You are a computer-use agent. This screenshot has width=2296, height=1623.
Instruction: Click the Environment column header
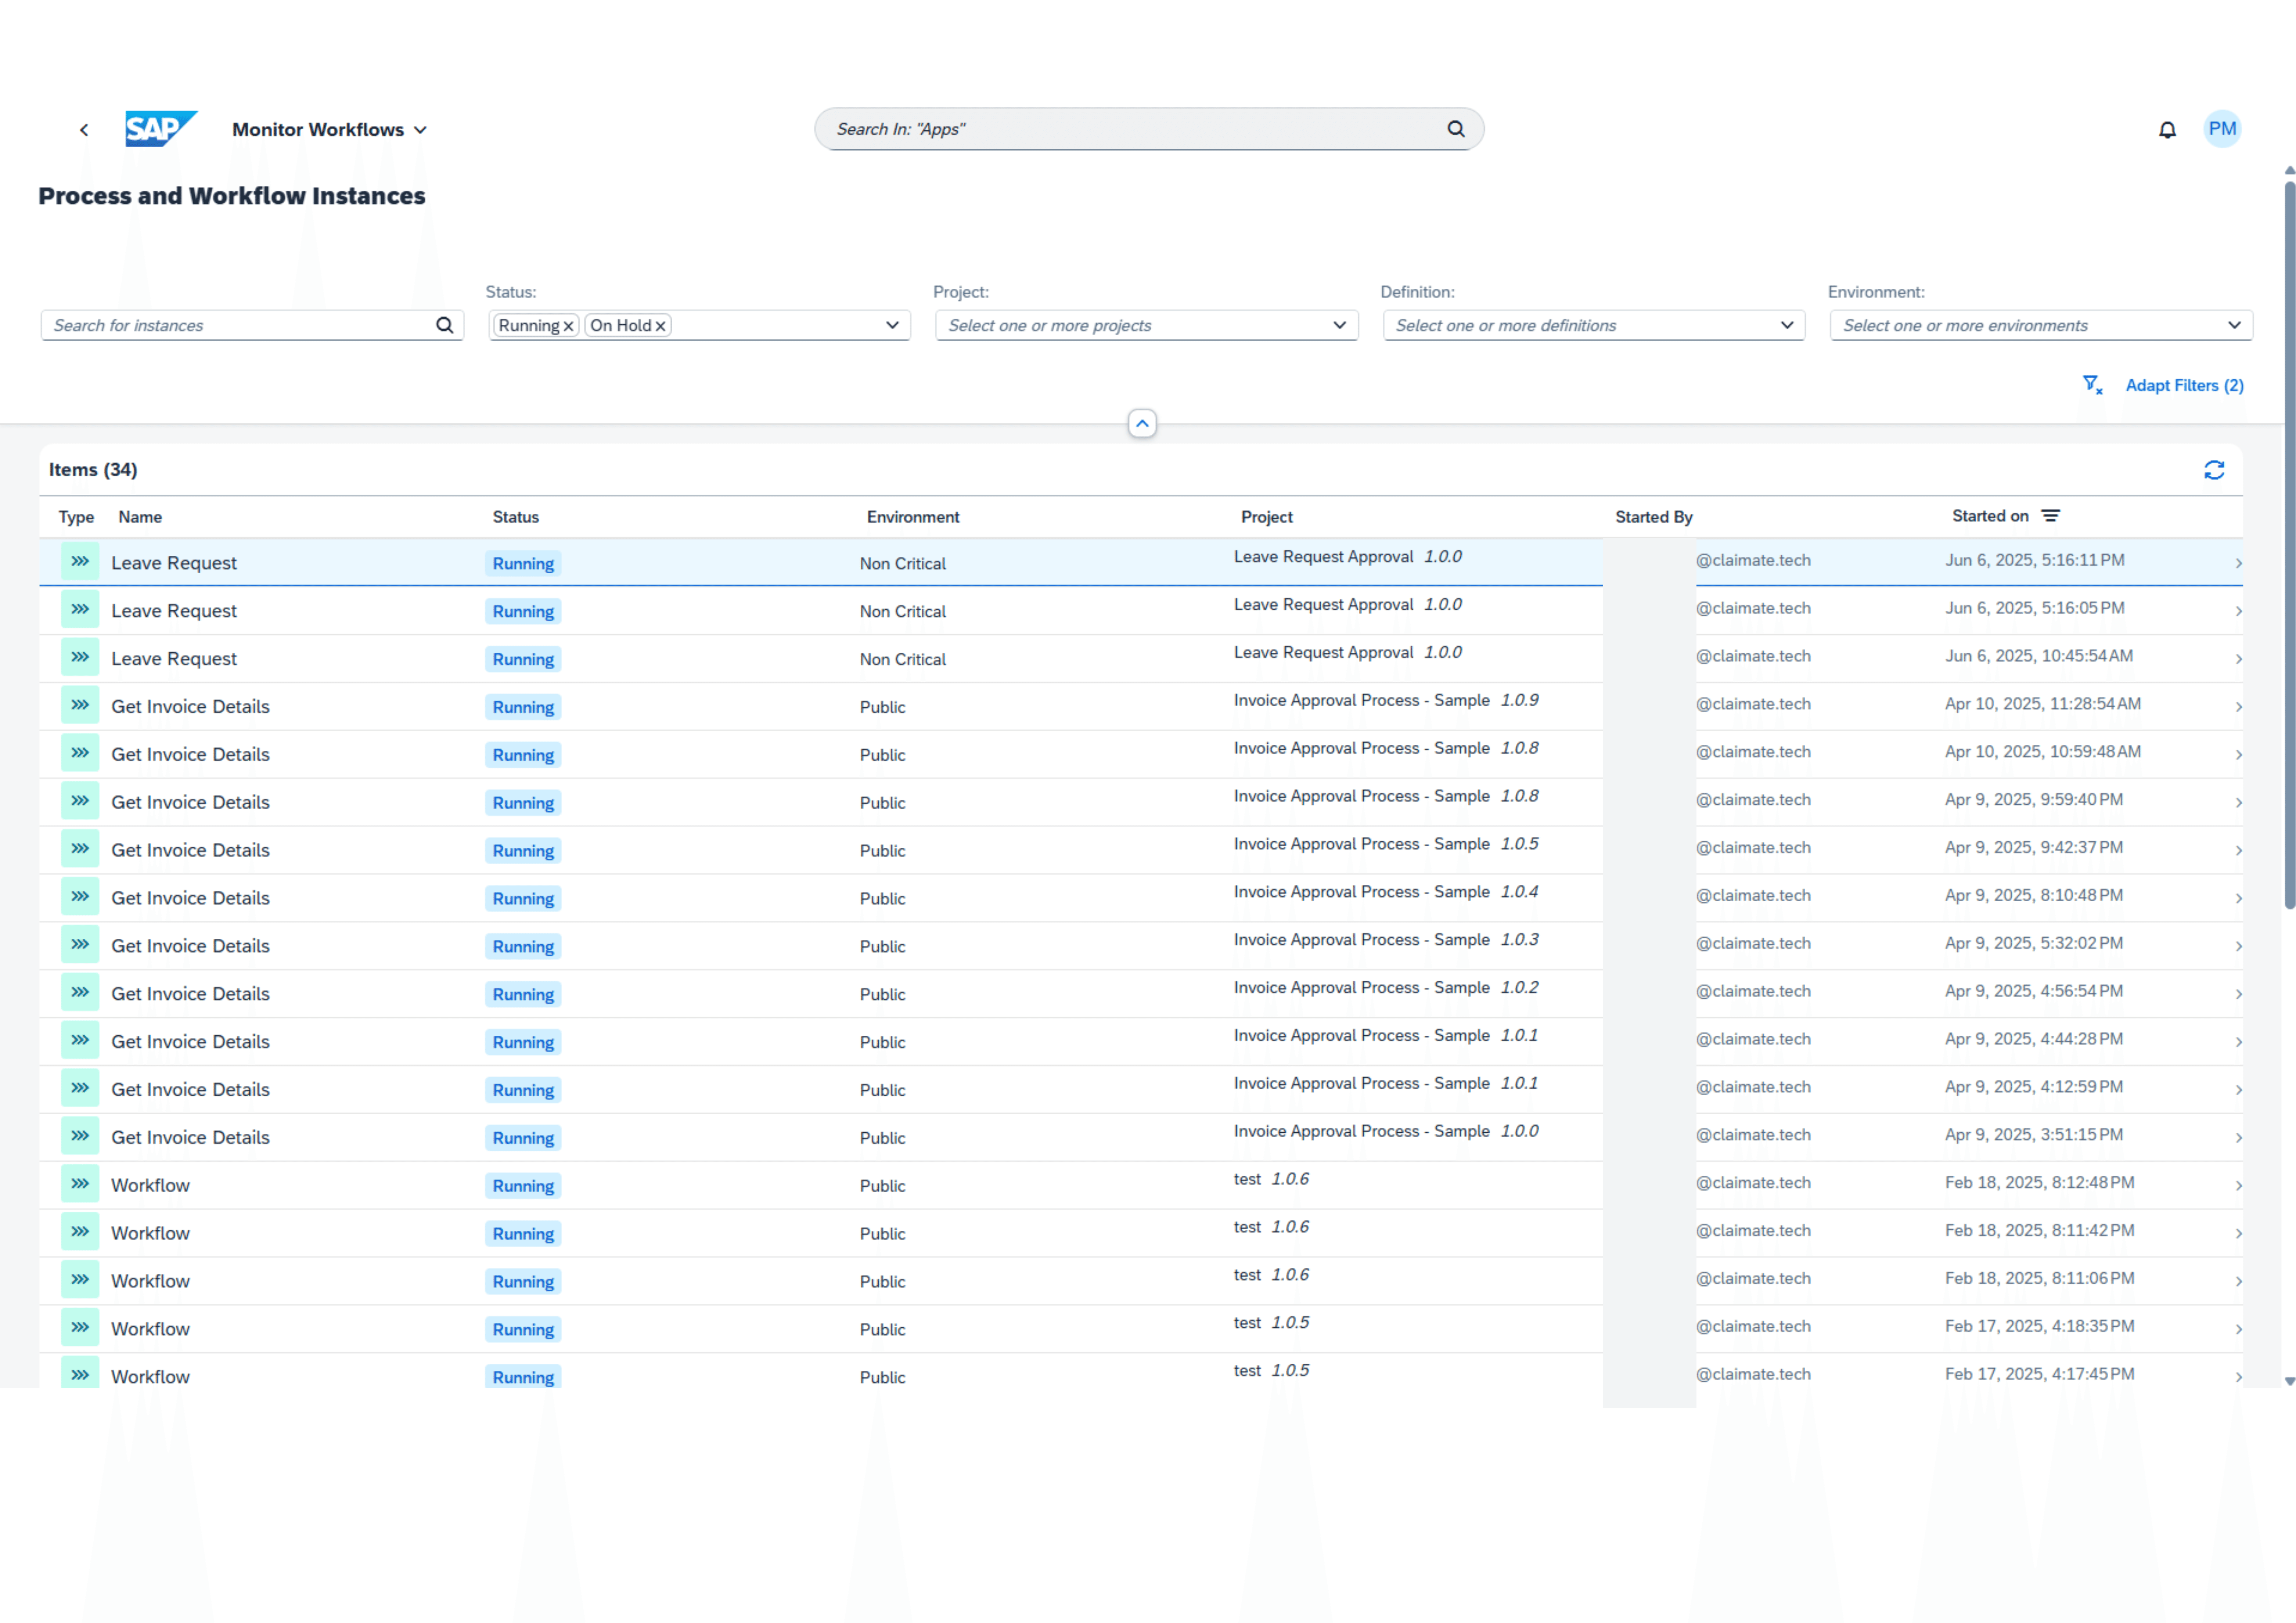pyautogui.click(x=913, y=517)
